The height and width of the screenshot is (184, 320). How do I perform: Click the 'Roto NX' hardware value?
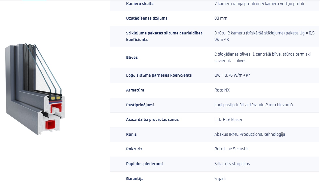coord(222,90)
